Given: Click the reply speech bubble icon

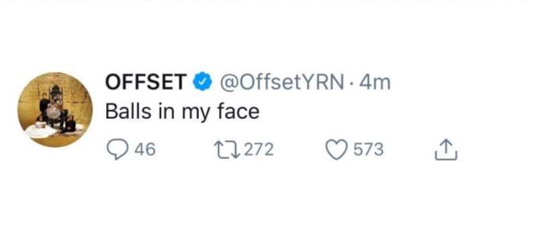Looking at the screenshot, I should (118, 150).
